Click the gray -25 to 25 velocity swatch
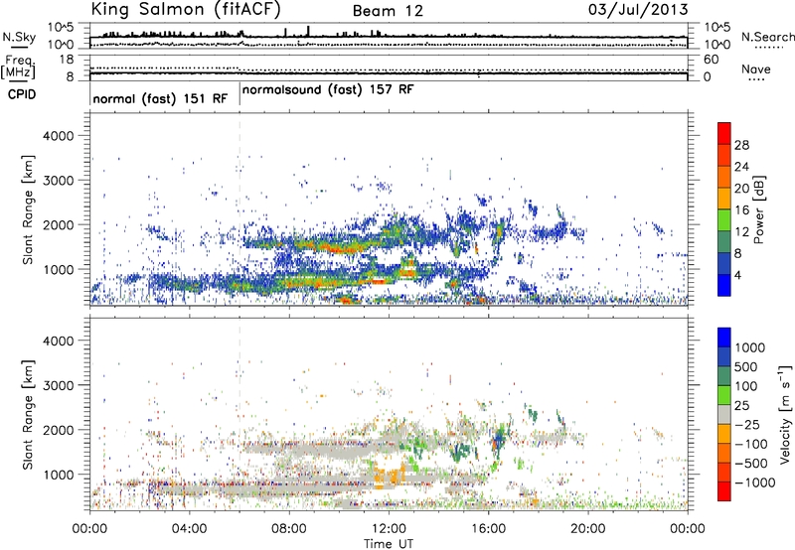This screenshot has height=550, width=795. point(724,415)
